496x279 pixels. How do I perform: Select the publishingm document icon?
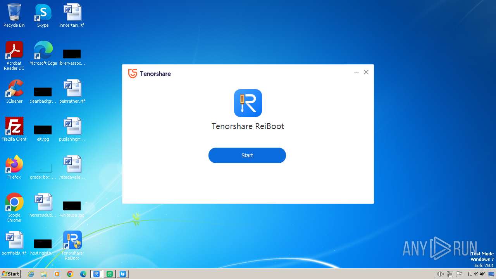[72, 129]
